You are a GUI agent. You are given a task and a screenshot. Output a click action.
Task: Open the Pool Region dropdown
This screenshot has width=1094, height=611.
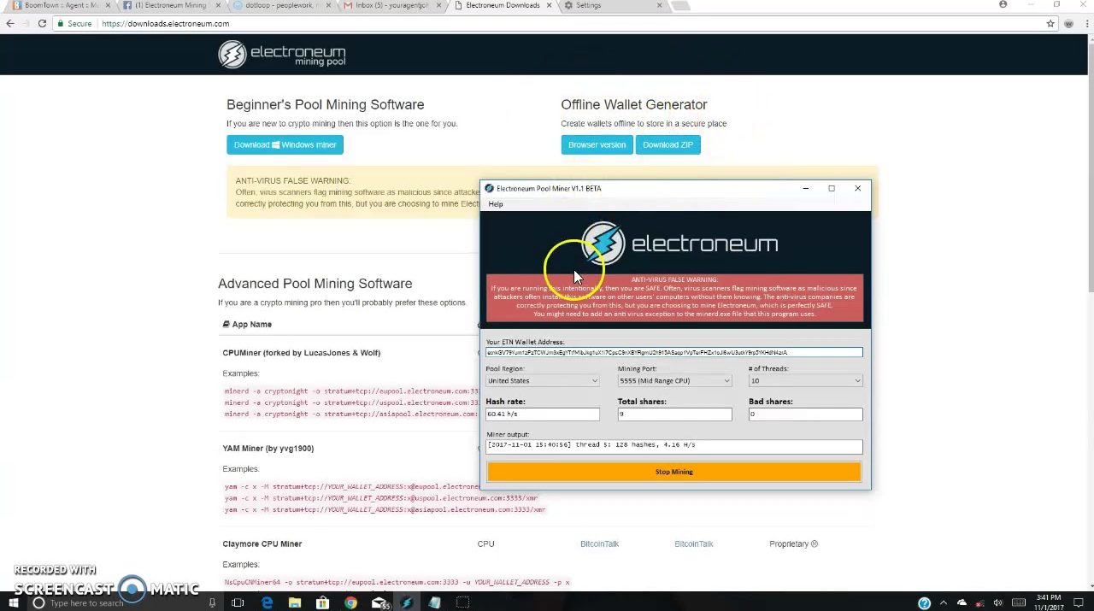tap(542, 381)
